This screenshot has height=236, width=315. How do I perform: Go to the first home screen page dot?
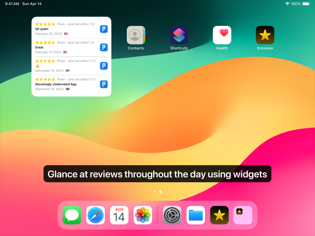point(155,192)
